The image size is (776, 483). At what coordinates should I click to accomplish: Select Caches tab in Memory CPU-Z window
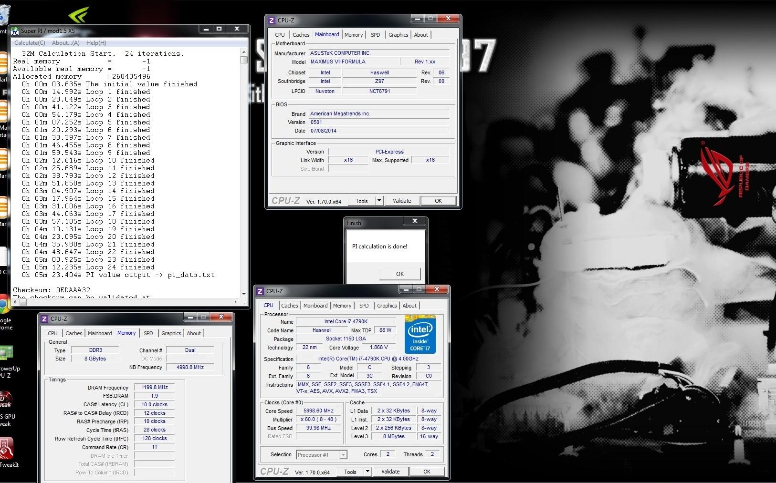[73, 333]
